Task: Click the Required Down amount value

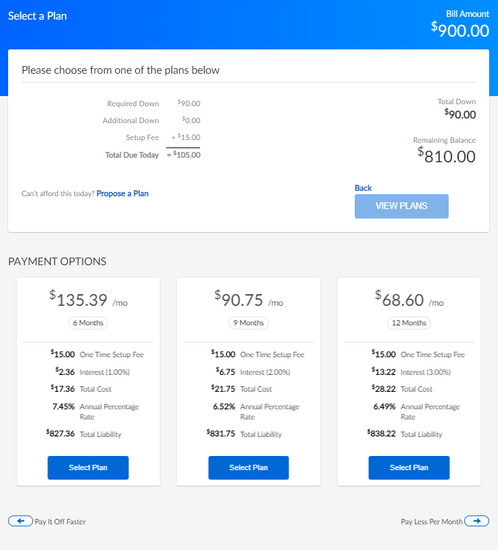Action: (x=189, y=104)
